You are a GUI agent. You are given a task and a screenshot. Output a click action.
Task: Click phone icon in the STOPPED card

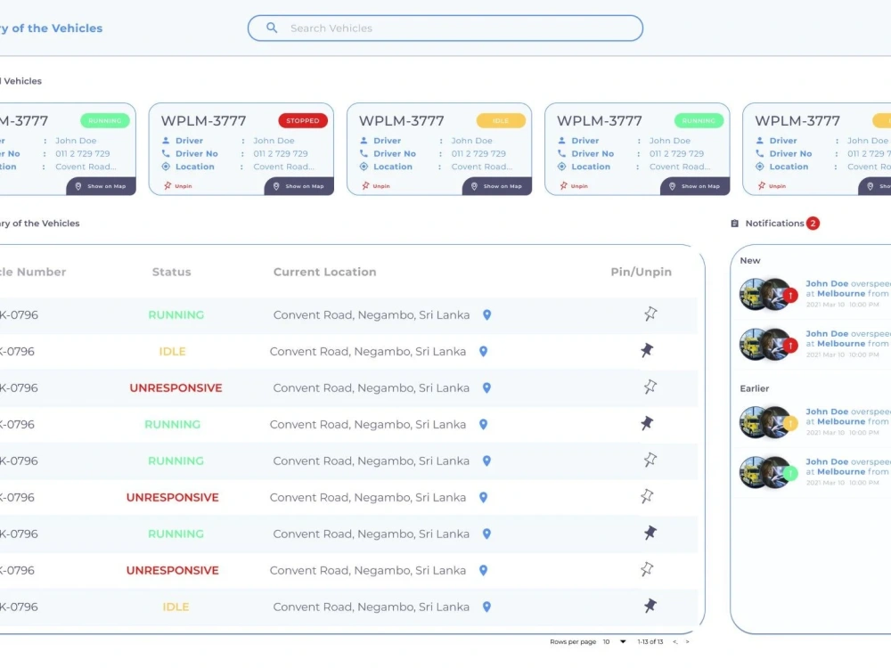point(166,153)
